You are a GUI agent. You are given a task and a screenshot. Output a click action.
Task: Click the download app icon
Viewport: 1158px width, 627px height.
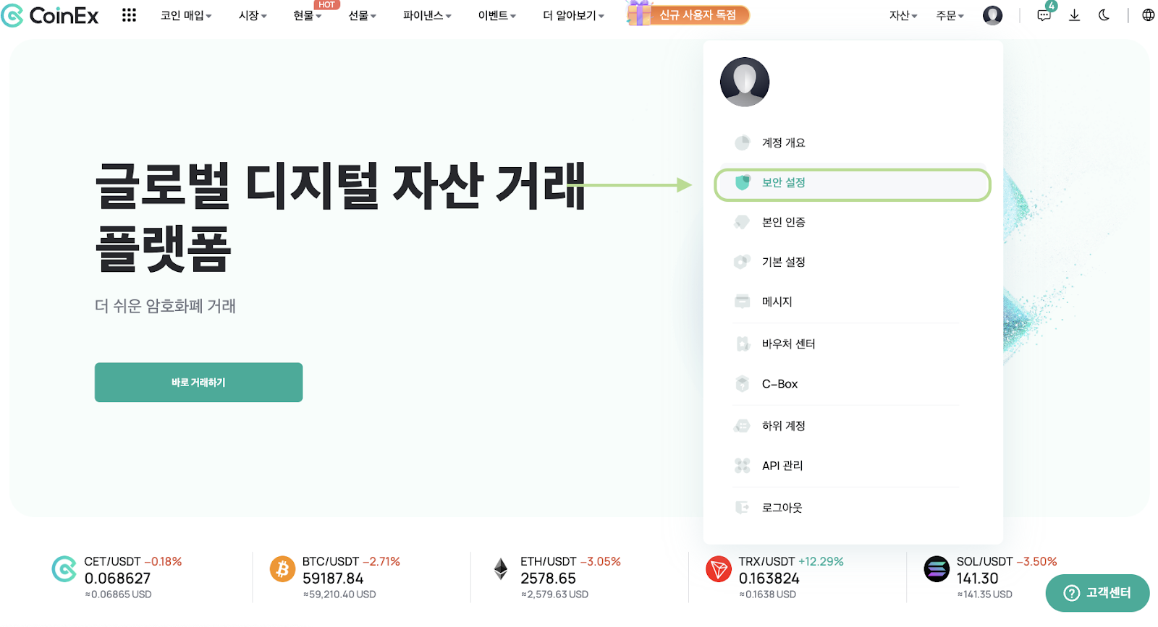click(x=1074, y=15)
